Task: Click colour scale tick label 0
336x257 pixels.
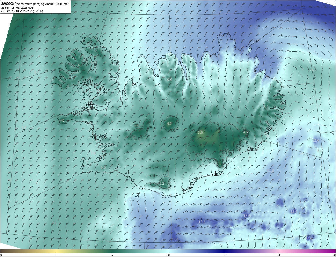Action: point(1,255)
